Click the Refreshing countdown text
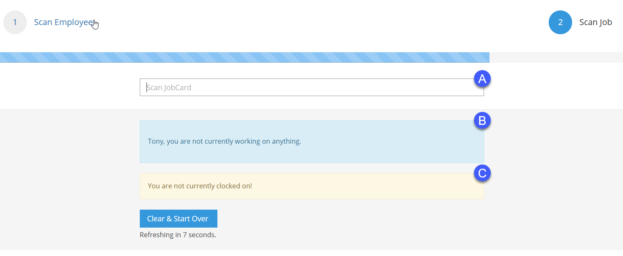Viewport: 623px width, 256px height. pyautogui.click(x=178, y=235)
